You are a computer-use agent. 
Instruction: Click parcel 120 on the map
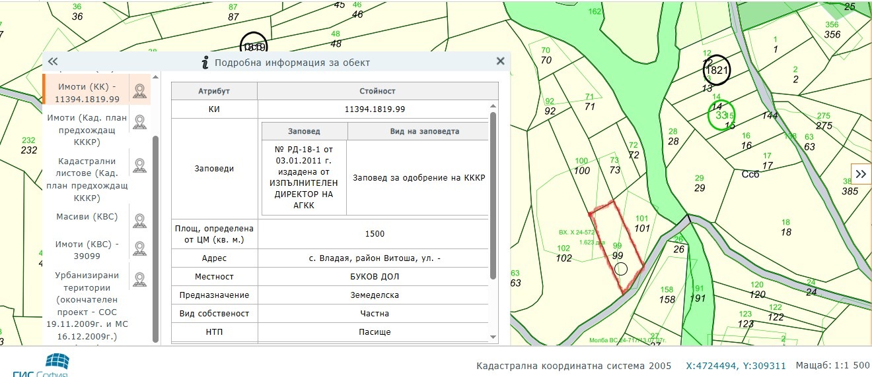coord(757,294)
